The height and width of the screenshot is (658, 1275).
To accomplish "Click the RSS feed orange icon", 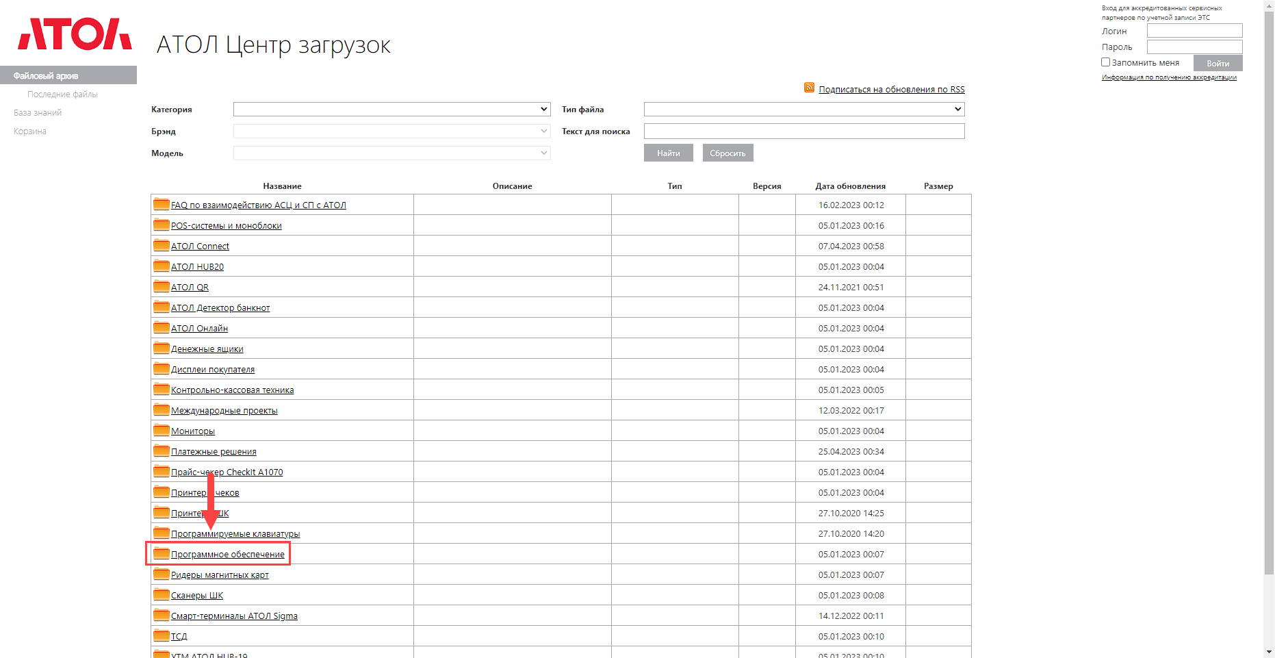I will click(809, 88).
